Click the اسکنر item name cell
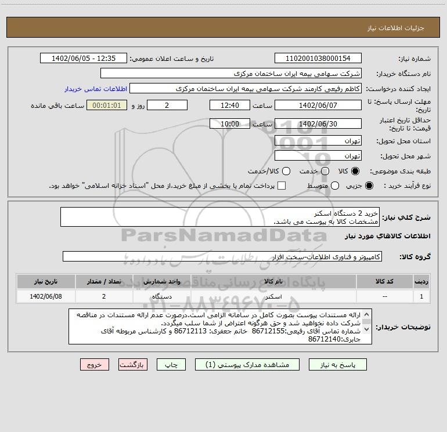This screenshot has width=447, height=432. click(x=273, y=296)
